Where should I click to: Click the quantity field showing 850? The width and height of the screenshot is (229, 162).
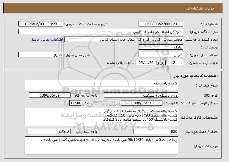pos(156,131)
